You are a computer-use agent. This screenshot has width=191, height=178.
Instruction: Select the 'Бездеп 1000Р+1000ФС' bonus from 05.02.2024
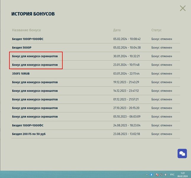click(28, 39)
